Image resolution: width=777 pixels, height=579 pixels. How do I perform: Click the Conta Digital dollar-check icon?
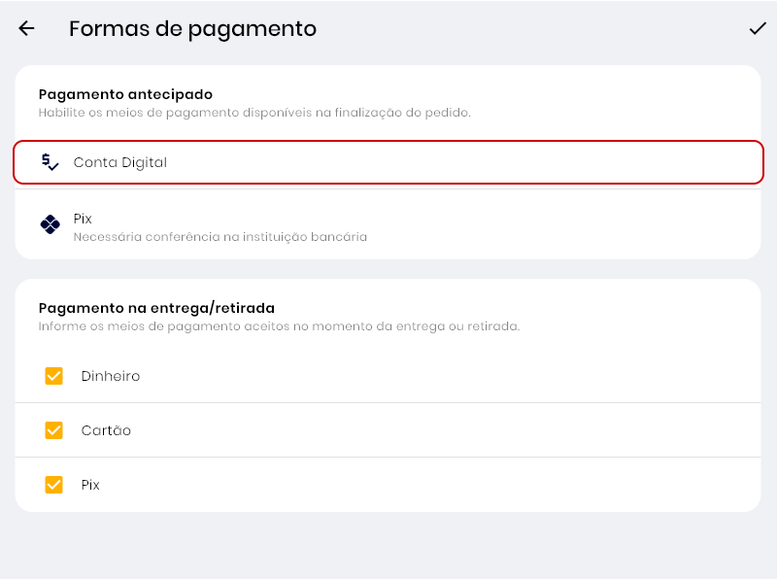51,162
